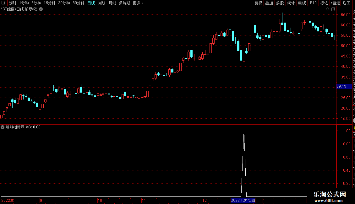Open 多周期 multi-period view
This screenshot has height=204, width=355.
click(124, 3)
